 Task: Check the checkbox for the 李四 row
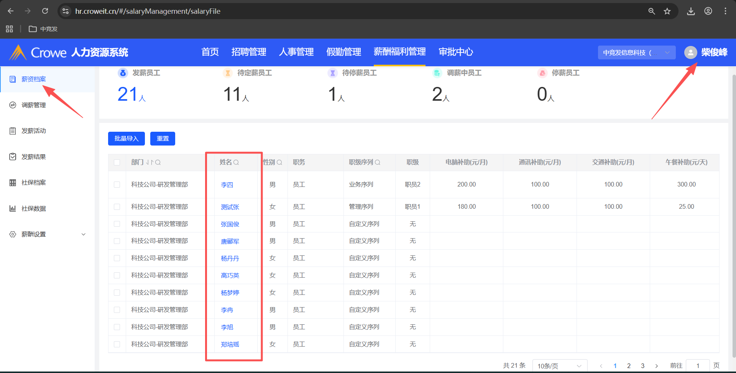117,185
